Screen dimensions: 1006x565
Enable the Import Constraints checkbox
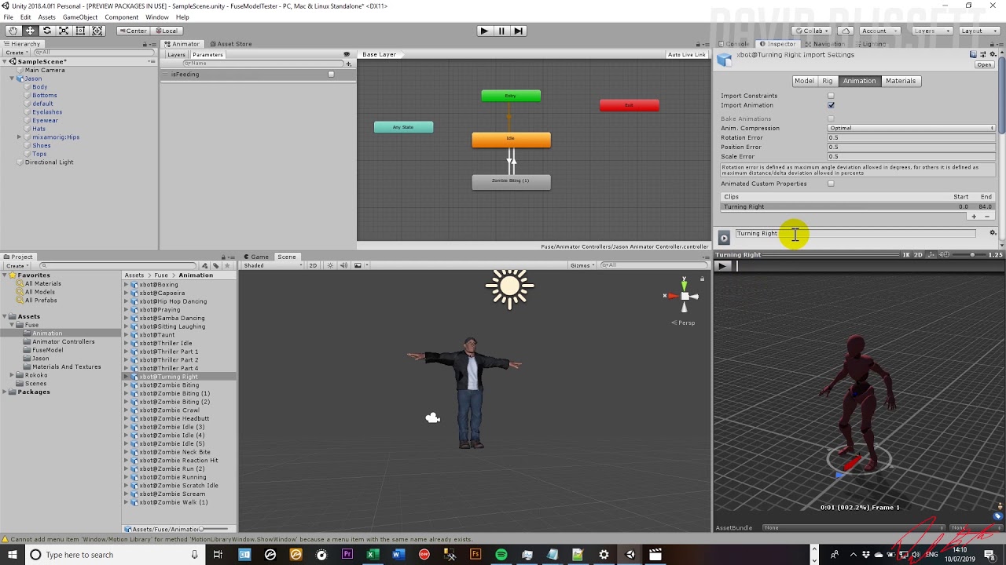pyautogui.click(x=831, y=96)
